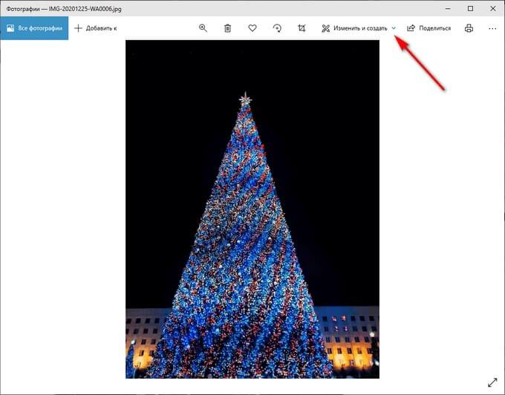This screenshot has width=505, height=395.
Task: Enter fullscreen with diagonal arrows icon
Action: tap(492, 382)
